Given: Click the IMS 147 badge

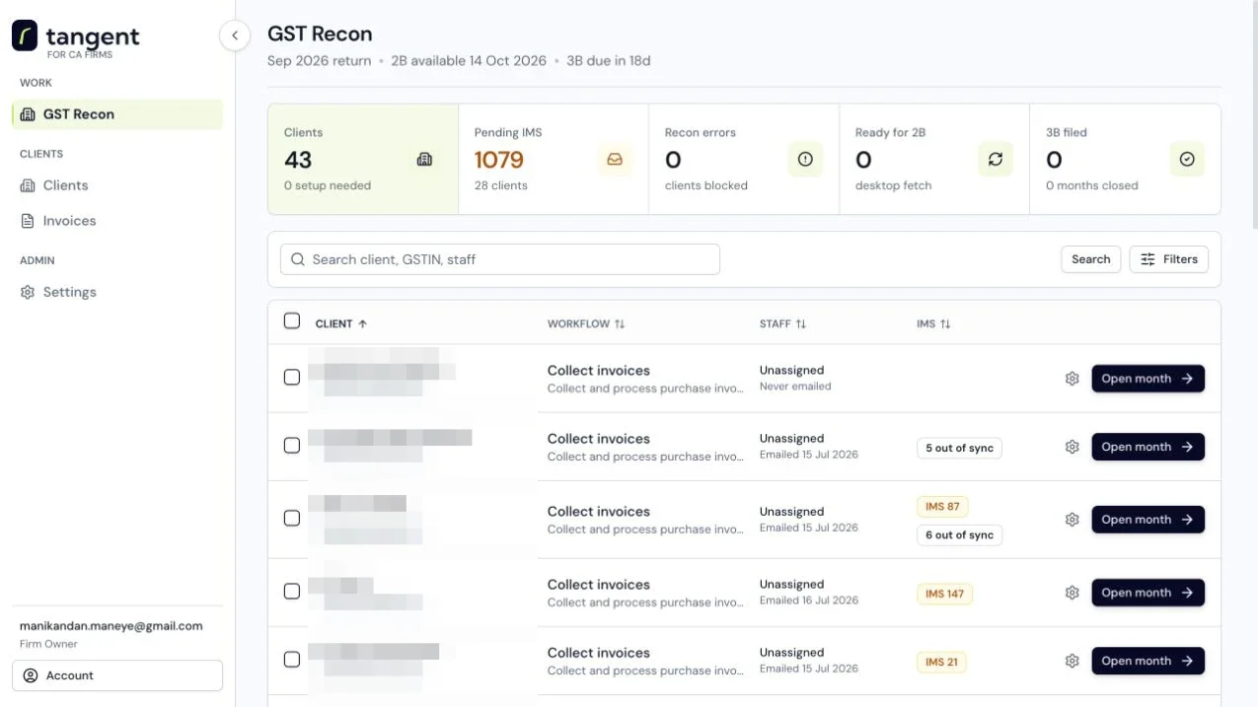Looking at the screenshot, I should coord(945,594).
